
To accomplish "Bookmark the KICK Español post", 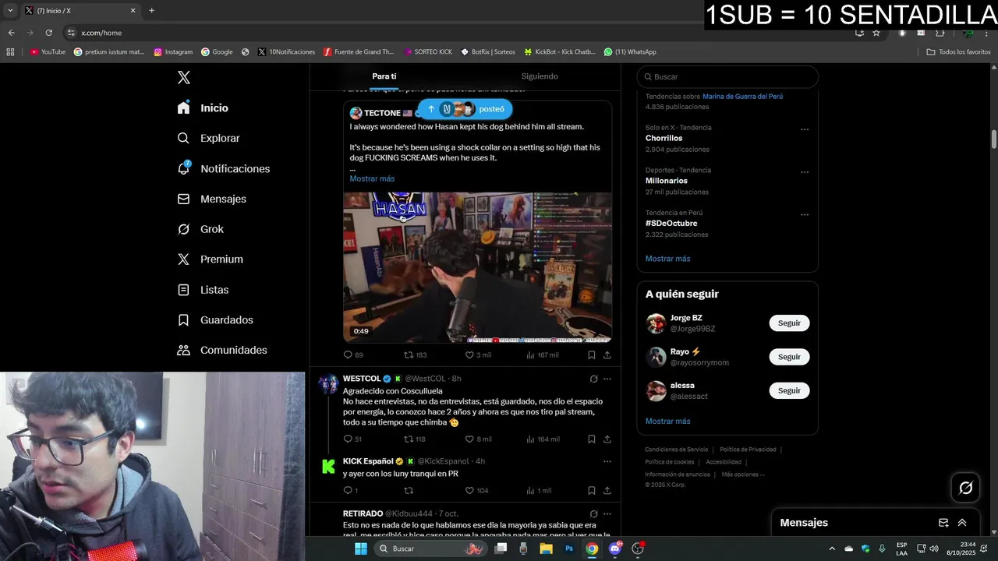I will tap(591, 490).
